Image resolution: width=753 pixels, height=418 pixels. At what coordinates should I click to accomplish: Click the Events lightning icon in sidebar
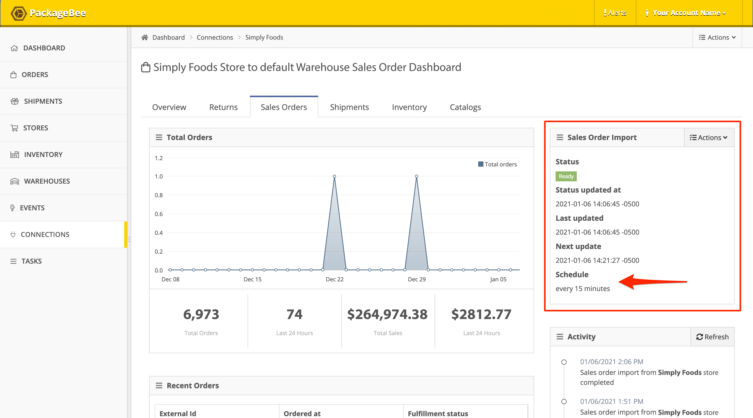pos(13,208)
